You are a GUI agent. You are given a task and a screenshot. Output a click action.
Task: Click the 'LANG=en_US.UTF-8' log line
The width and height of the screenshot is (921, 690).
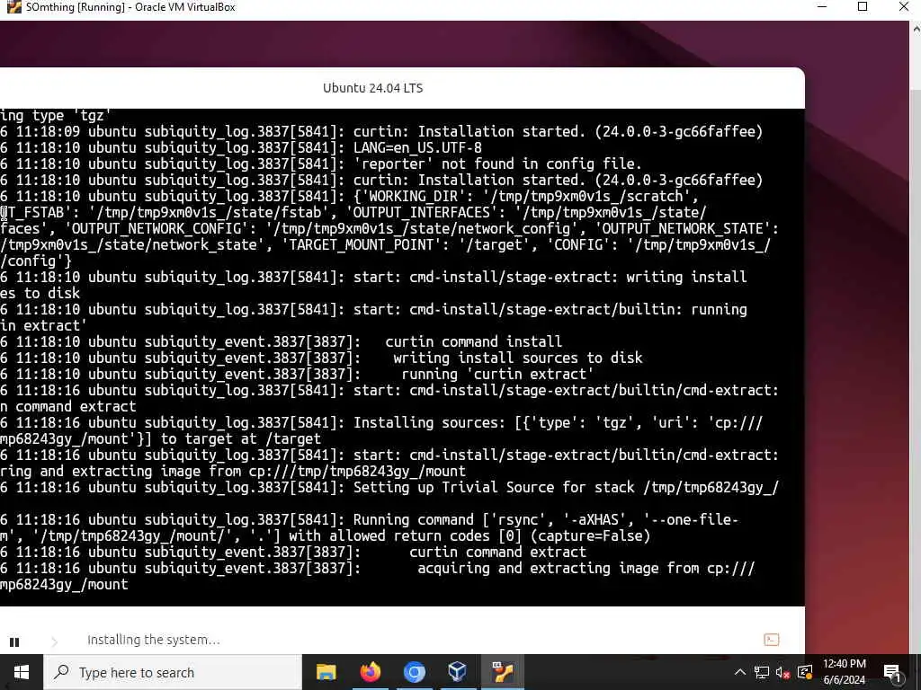pyautogui.click(x=241, y=148)
